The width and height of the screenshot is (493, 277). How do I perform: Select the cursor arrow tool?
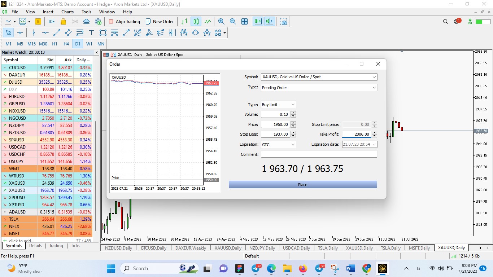pyautogui.click(x=8, y=33)
